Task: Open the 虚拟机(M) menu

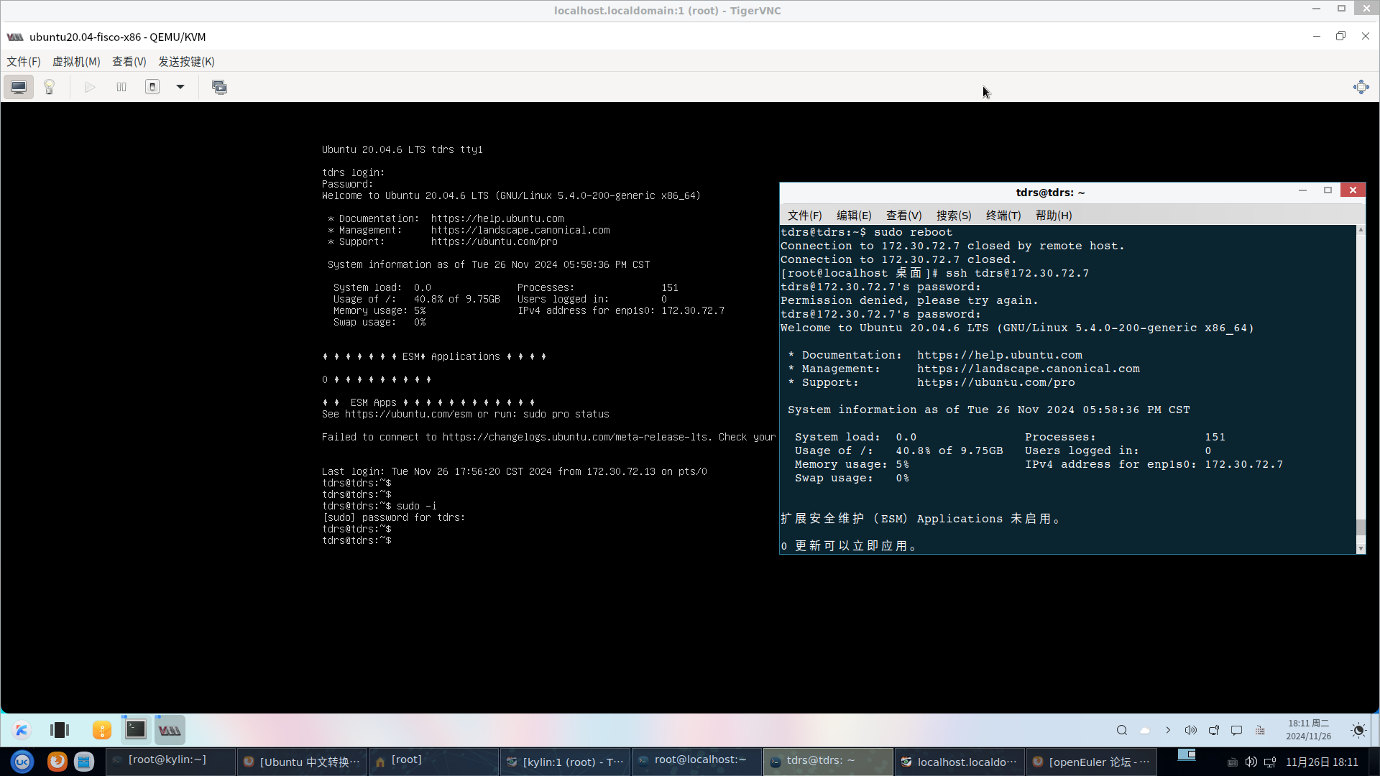Action: pyautogui.click(x=76, y=62)
